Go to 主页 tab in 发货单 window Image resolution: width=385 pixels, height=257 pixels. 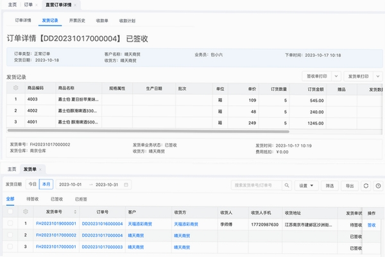pos(12,169)
